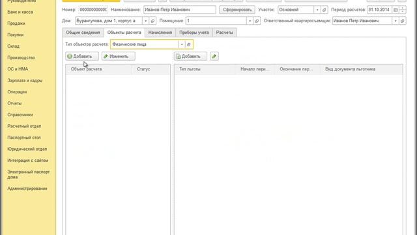This screenshot has height=235, width=417.
Task: Click the Статус column header
Action: pos(151,69)
